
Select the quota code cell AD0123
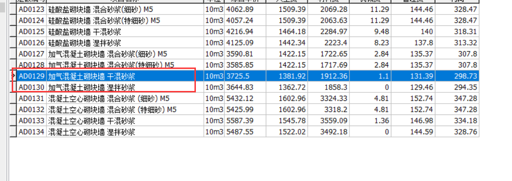[x=31, y=9]
